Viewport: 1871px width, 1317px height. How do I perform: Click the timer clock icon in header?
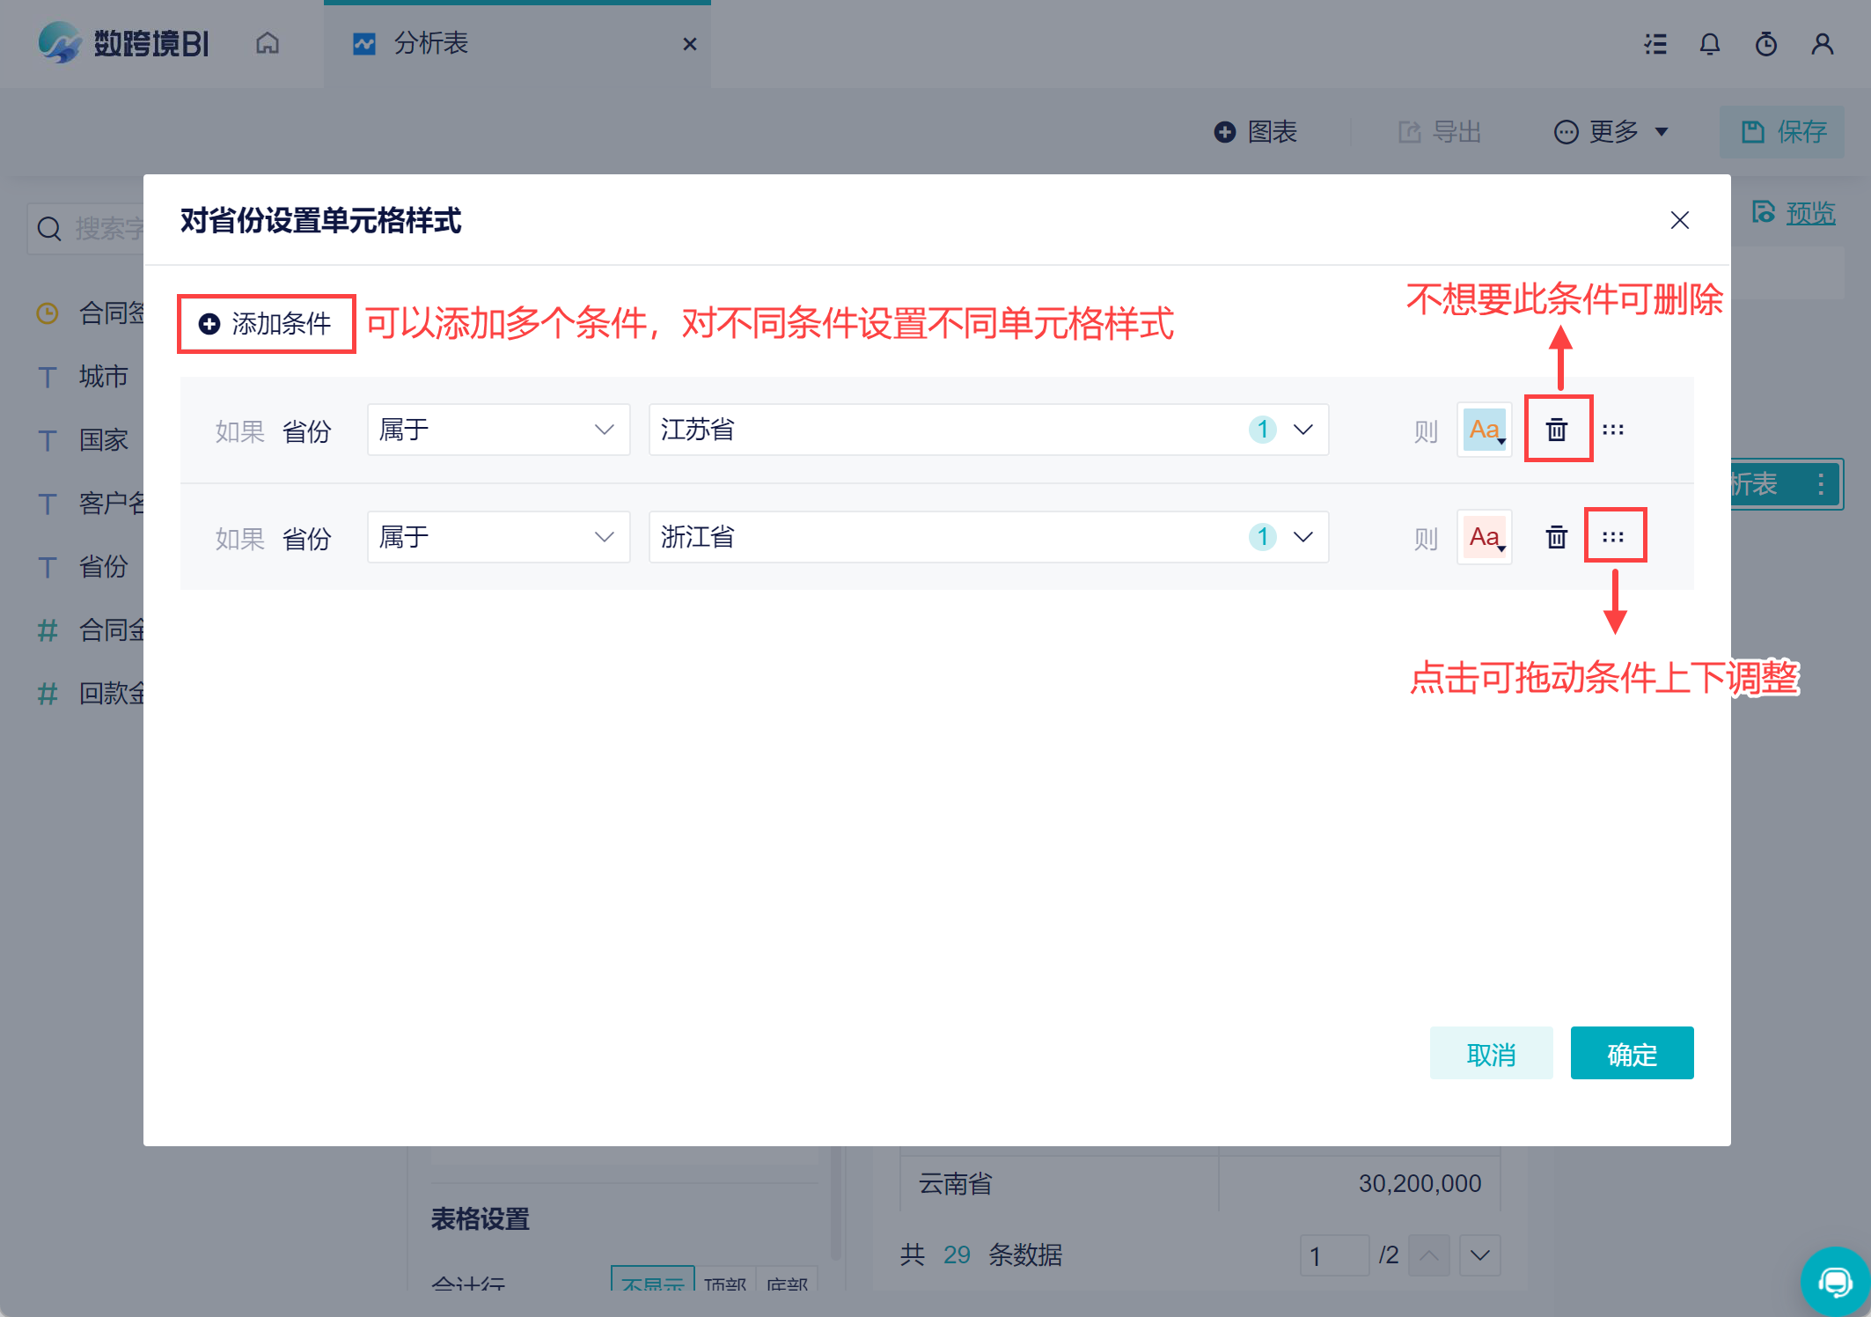point(1765,44)
